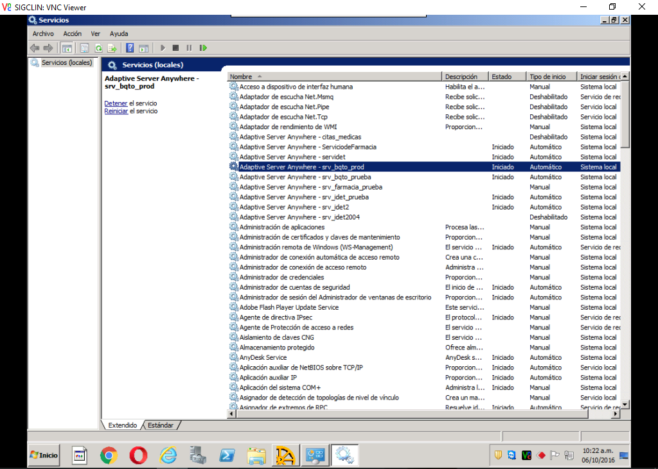Click the Back arrow in the toolbar
Image resolution: width=658 pixels, height=469 pixels.
coord(35,48)
